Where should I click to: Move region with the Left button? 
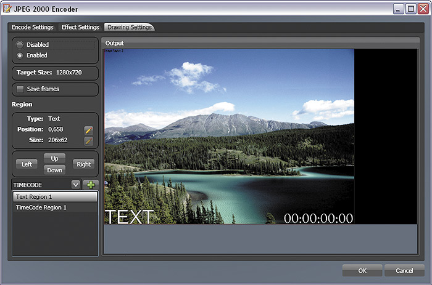(27, 164)
